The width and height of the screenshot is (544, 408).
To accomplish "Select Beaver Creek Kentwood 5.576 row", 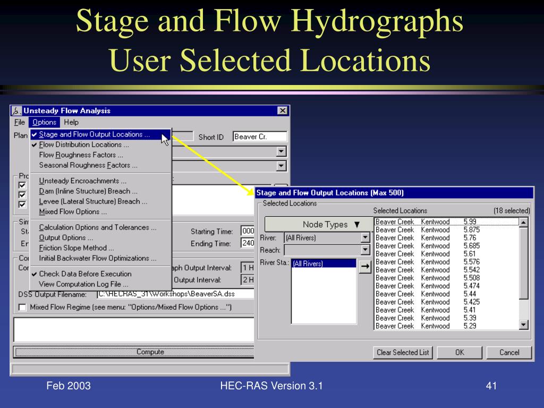I will pyautogui.click(x=447, y=261).
